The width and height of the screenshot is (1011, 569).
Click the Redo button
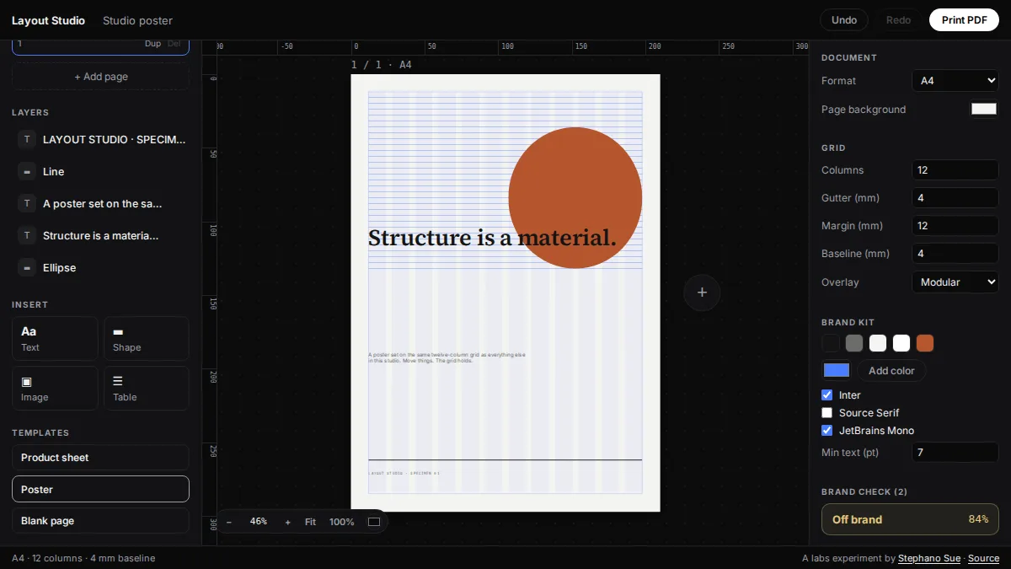(x=898, y=20)
